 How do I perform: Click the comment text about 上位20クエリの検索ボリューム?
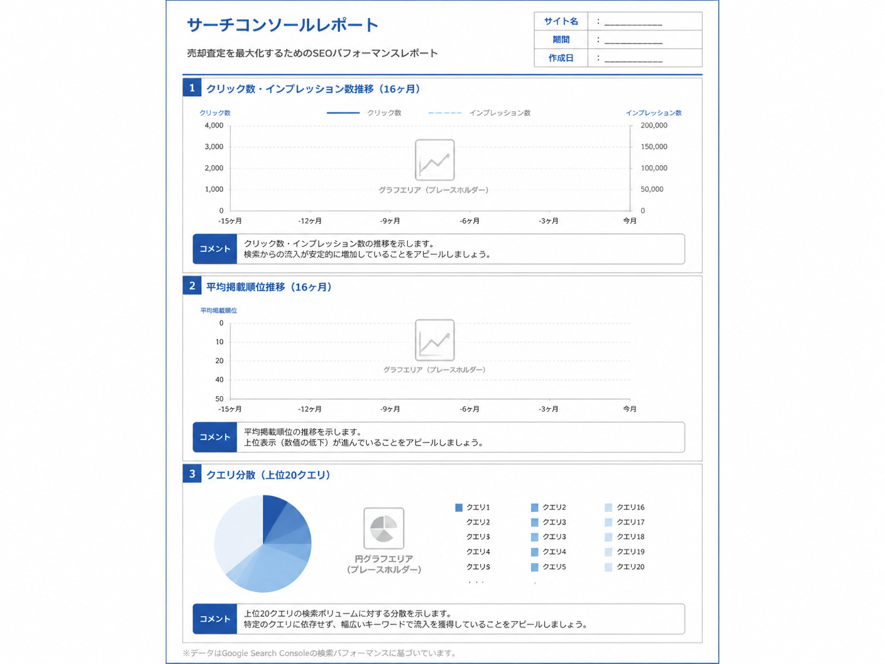[416, 619]
